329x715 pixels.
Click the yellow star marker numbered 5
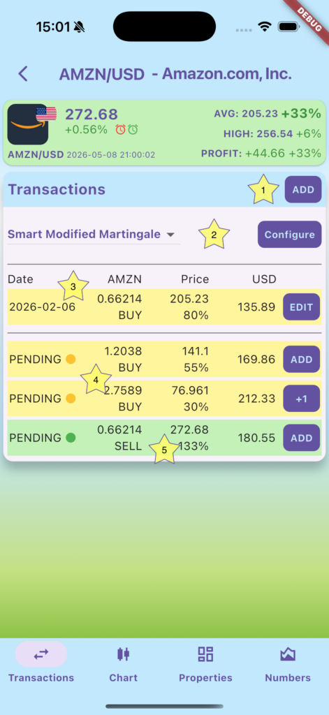point(164,450)
